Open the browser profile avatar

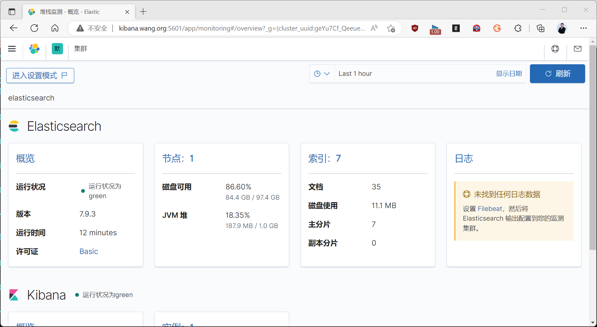[562, 28]
